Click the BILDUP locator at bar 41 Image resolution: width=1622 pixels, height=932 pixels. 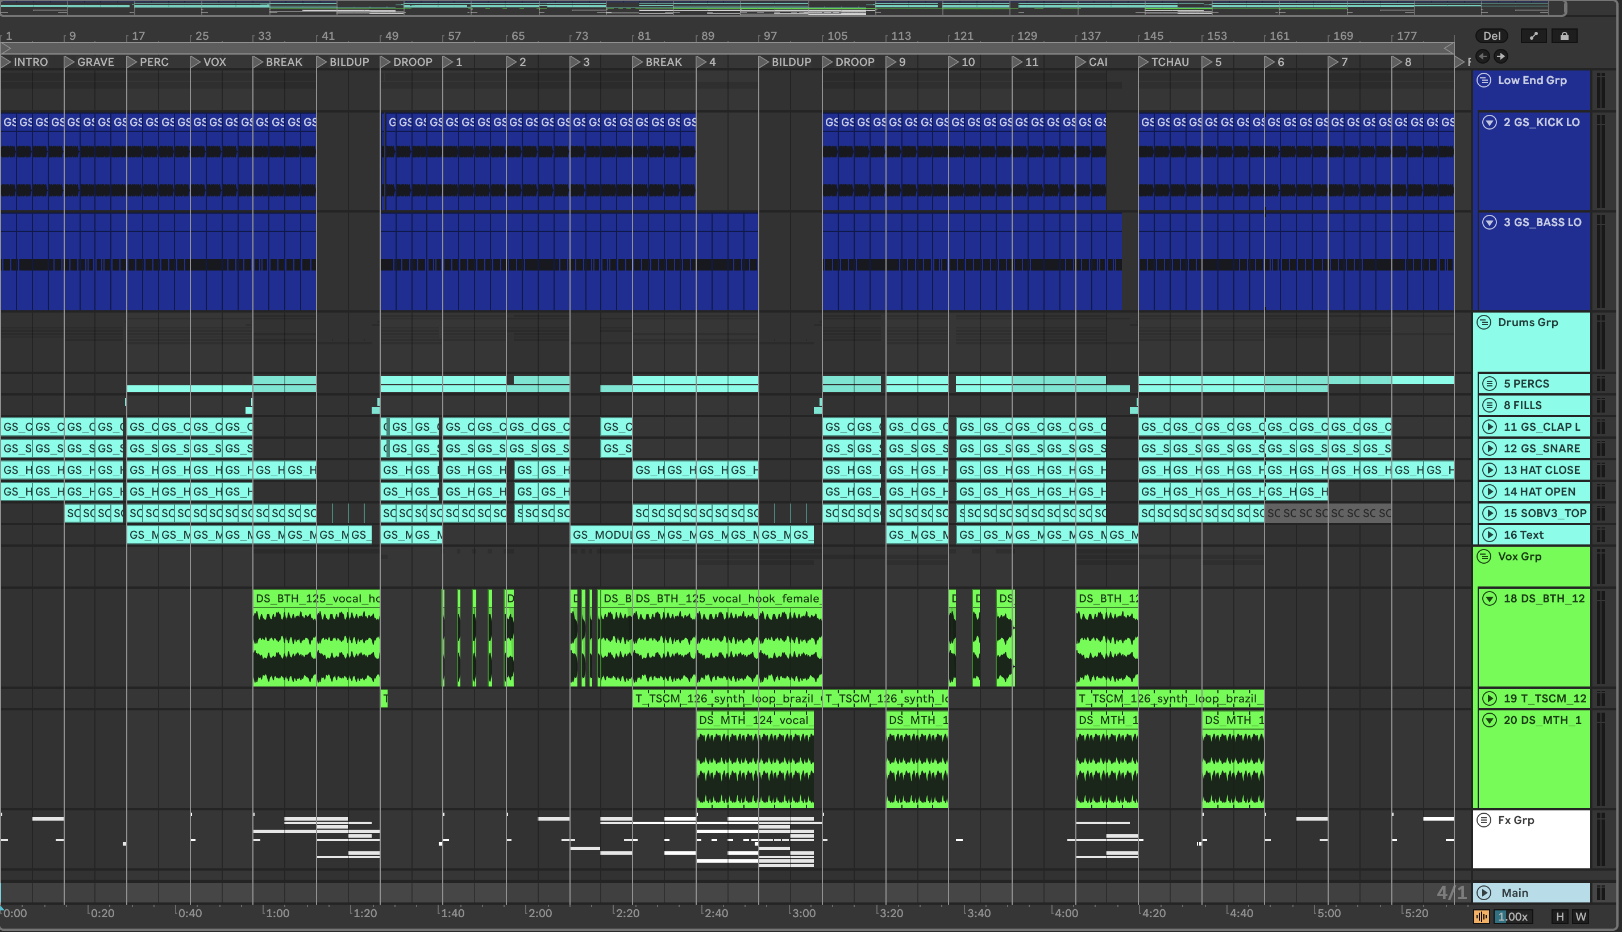pyautogui.click(x=322, y=62)
